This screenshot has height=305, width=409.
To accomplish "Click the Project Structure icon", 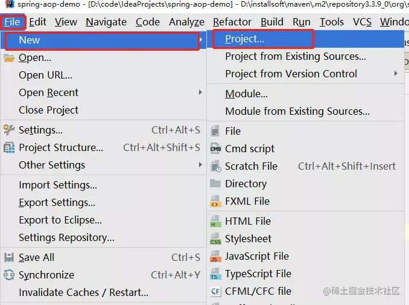I will pyautogui.click(x=9, y=148).
